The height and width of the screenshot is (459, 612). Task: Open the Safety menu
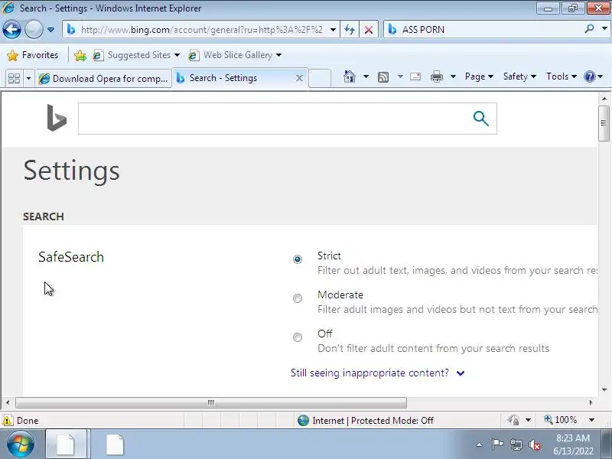[x=519, y=76]
